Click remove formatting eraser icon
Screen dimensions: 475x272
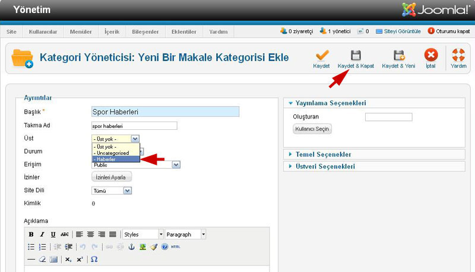(42, 260)
